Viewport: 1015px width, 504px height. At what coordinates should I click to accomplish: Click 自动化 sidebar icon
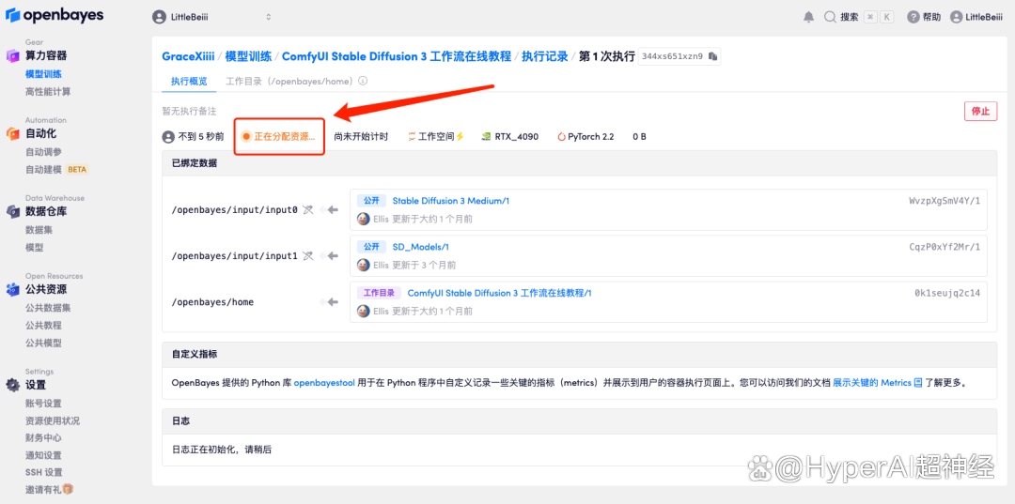tap(13, 134)
